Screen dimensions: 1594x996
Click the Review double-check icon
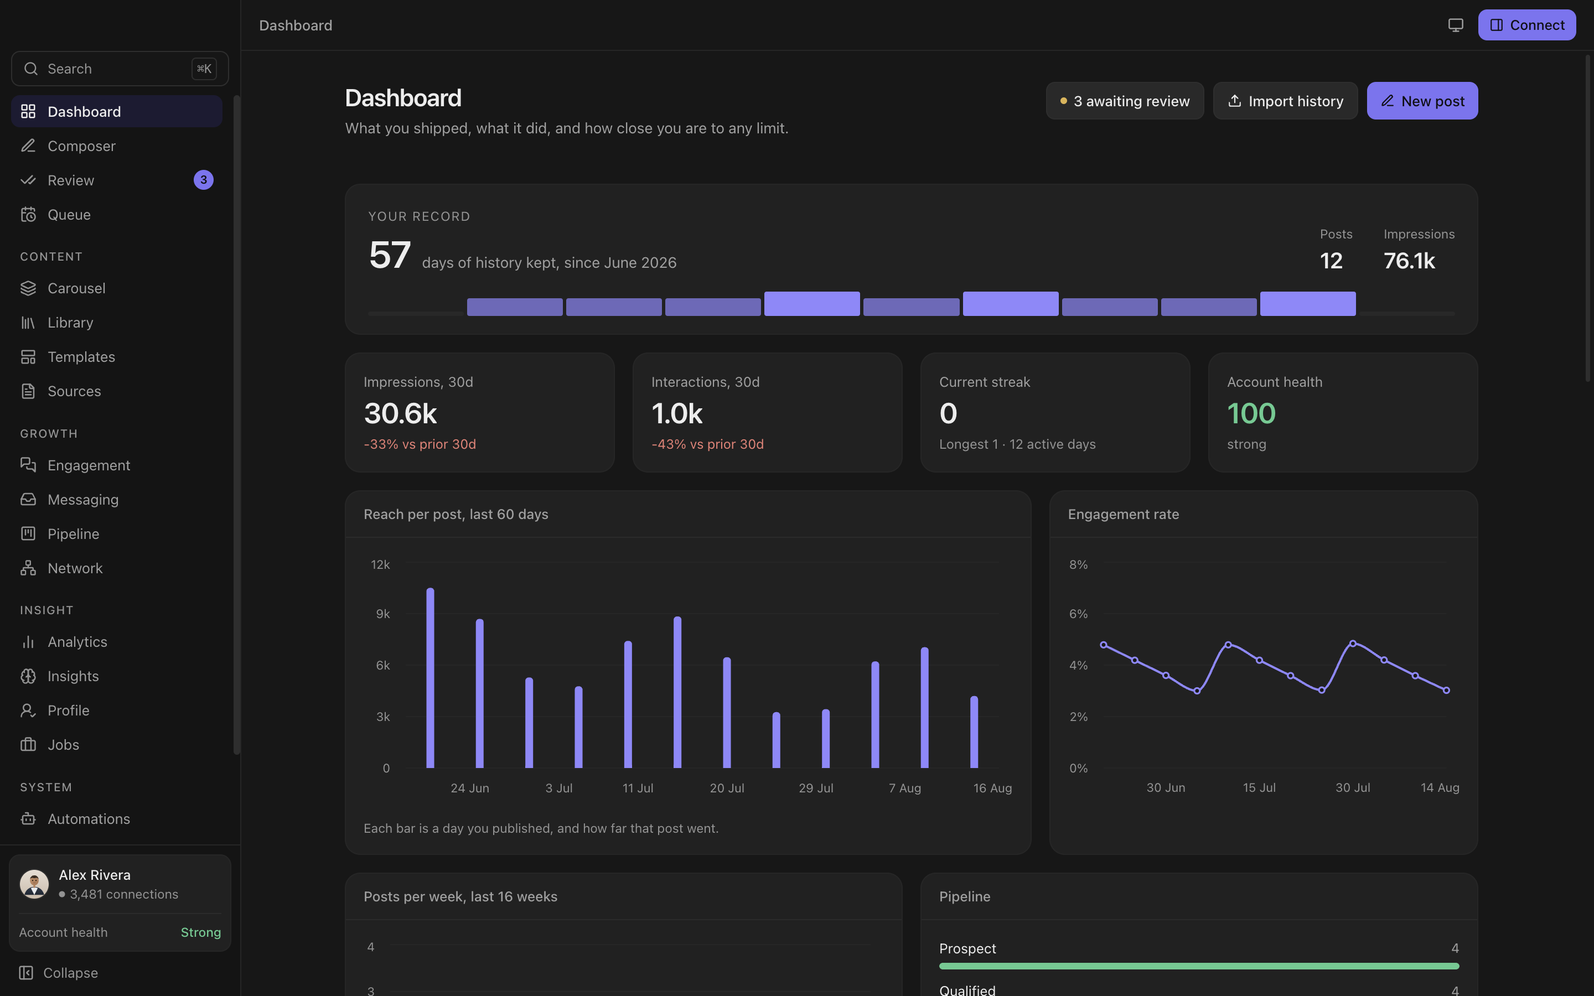pos(28,180)
